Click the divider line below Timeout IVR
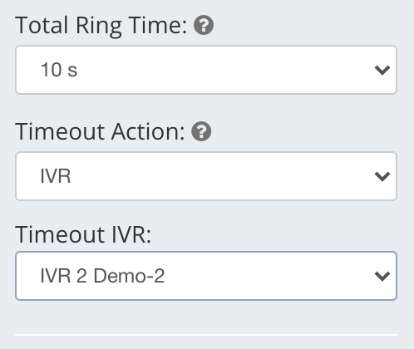 [x=206, y=335]
